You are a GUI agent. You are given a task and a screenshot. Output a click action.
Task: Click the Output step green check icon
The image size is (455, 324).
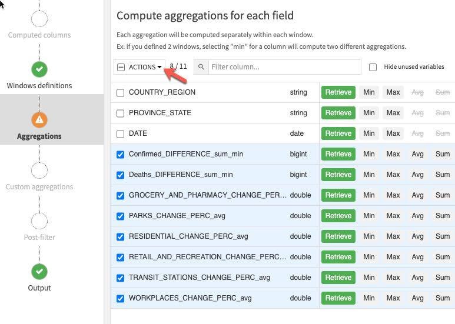[x=39, y=272]
